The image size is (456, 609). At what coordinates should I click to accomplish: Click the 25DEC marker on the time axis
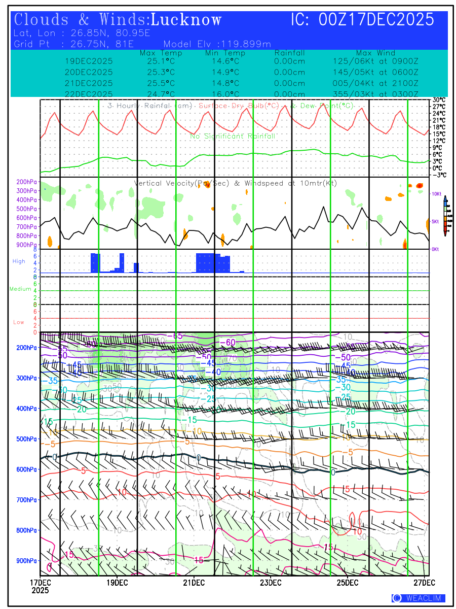coord(348,582)
